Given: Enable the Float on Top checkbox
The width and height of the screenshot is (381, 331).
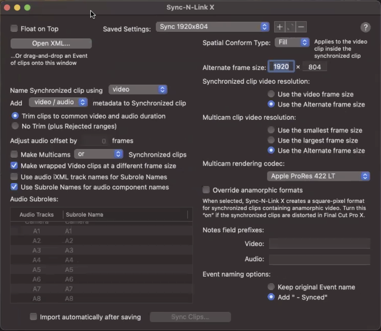Looking at the screenshot, I should tap(14, 29).
